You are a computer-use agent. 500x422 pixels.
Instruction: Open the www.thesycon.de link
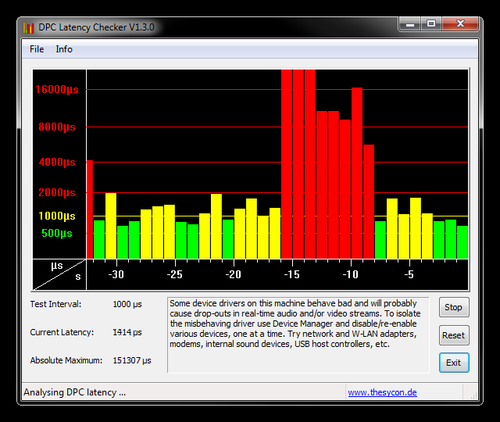pos(382,392)
